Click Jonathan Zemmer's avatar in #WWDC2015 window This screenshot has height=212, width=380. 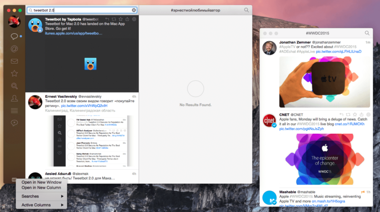(269, 48)
